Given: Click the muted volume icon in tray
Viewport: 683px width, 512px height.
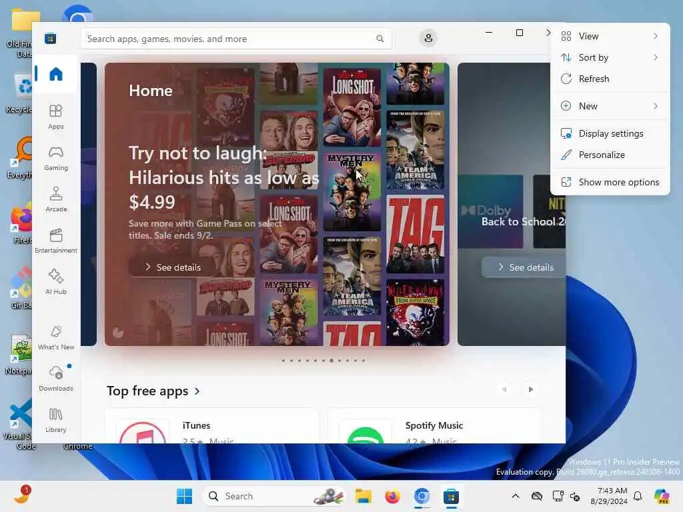Looking at the screenshot, I should click(x=575, y=496).
